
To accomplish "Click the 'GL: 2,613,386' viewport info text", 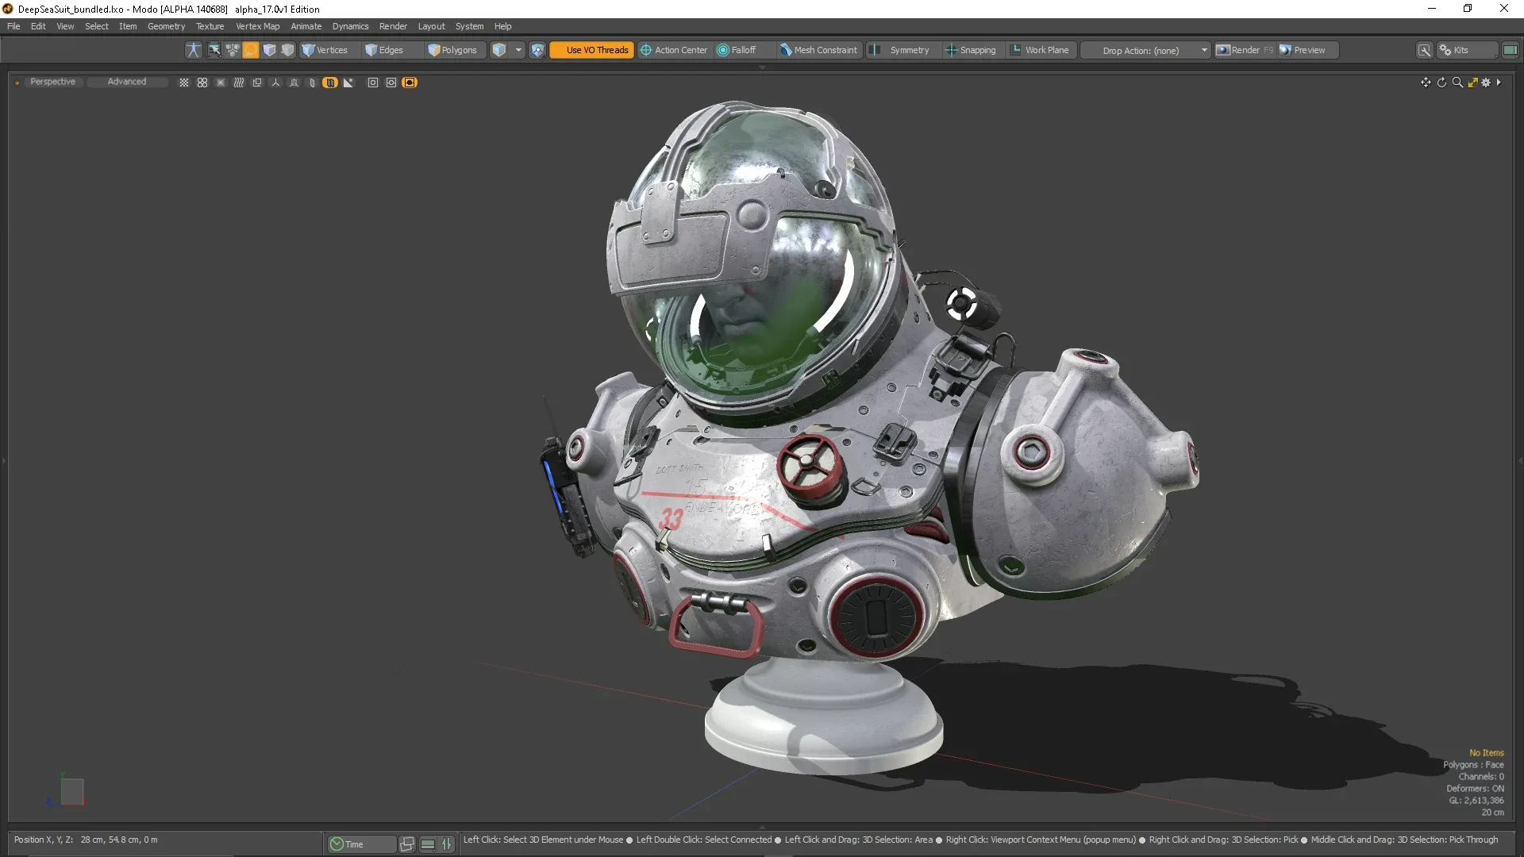I will tap(1476, 801).
